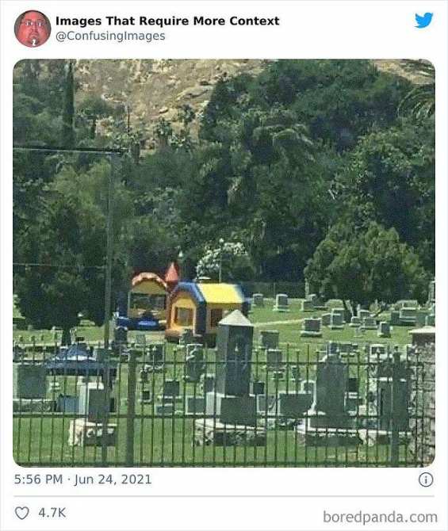This screenshot has height=531, width=448.
Task: Select the Jun 24, 2021 date text
Action: 113,479
